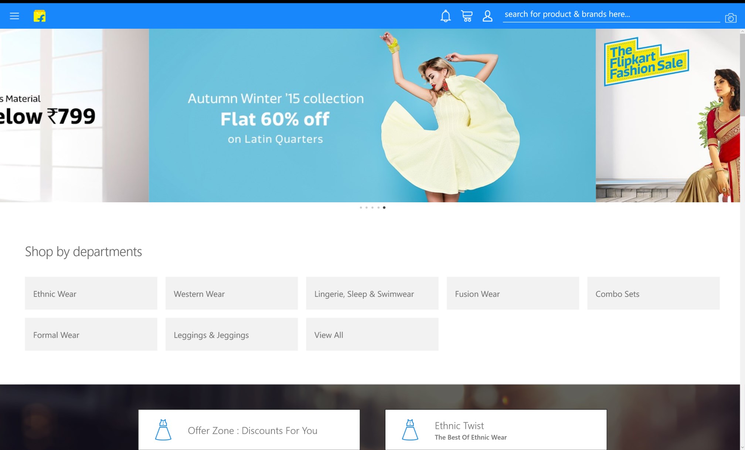Screen dimensions: 745x450
Task: Click the product and brands search field
Action: tap(610, 14)
